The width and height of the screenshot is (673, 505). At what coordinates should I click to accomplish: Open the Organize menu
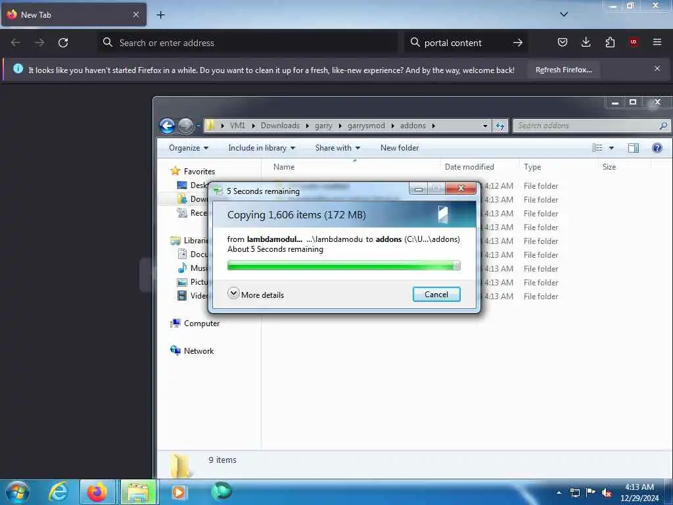click(x=189, y=148)
